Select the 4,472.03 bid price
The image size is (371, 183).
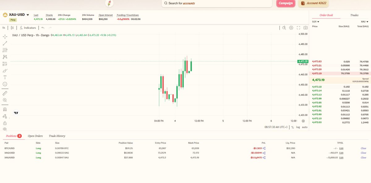(x=317, y=122)
